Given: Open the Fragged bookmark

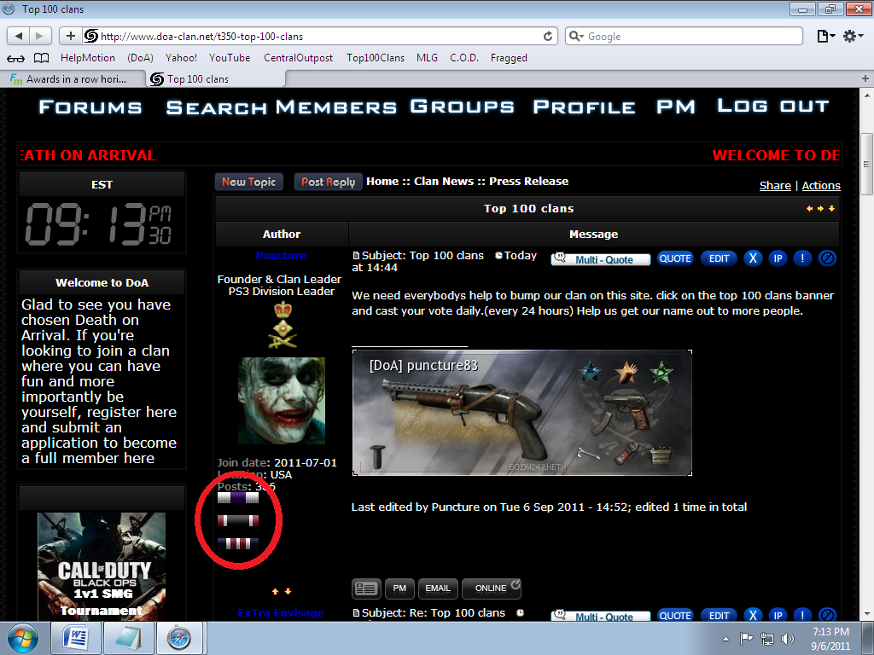Looking at the screenshot, I should [509, 58].
